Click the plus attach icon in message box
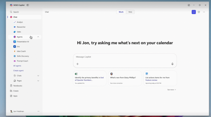Viewport: 211px width, 117px height. click(x=78, y=64)
